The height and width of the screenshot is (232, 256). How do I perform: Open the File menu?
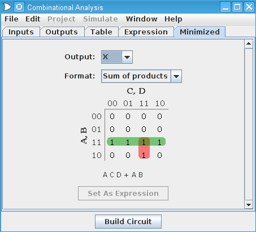click(11, 19)
